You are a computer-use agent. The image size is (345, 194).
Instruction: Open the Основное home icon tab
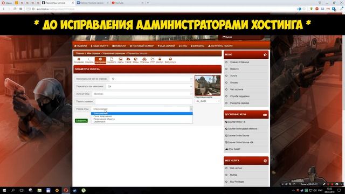pos(79,60)
